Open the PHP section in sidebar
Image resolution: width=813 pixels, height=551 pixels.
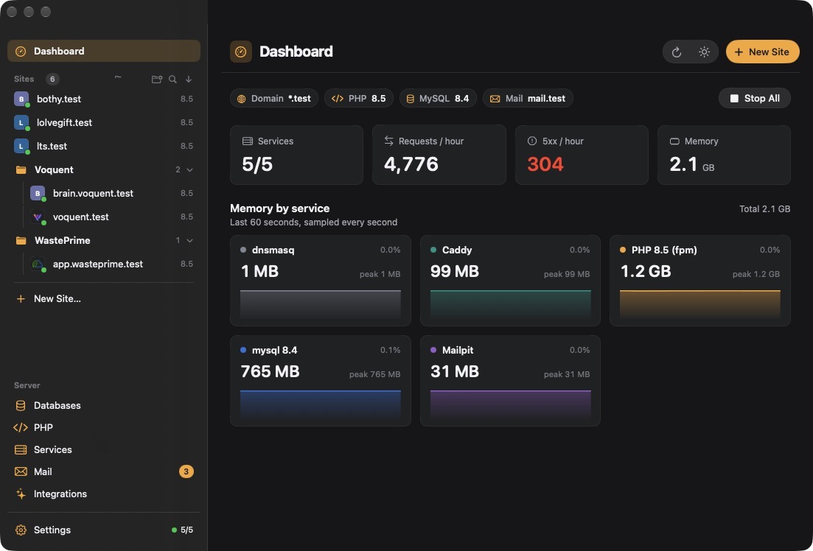point(104,428)
